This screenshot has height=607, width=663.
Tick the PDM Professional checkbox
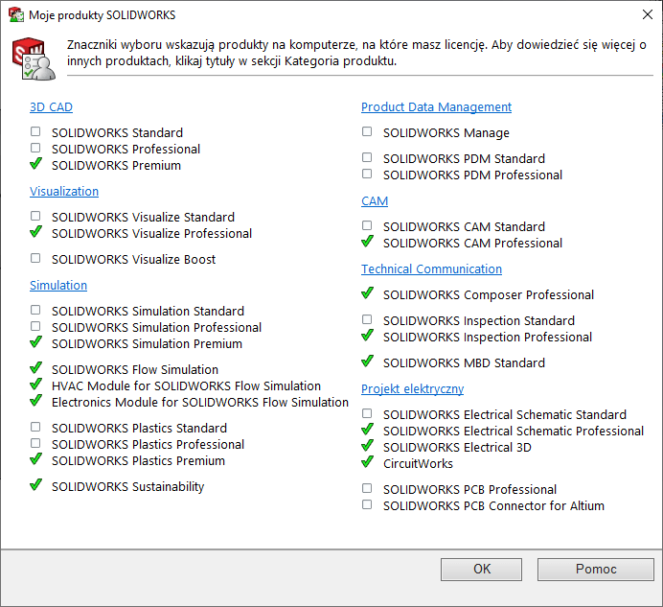click(367, 174)
